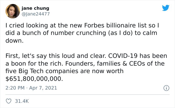View the 31.4K likes count
This screenshot has width=175, height=108.
22,101
